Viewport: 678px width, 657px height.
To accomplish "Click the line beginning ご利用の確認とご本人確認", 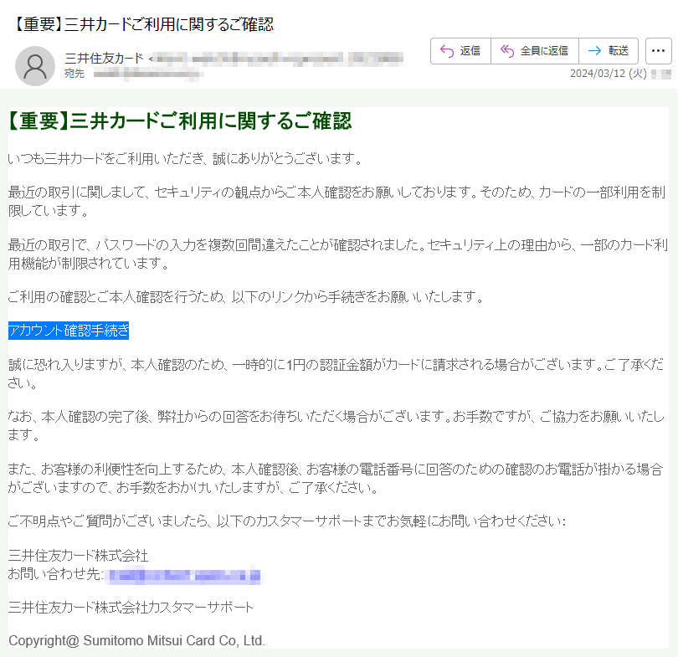I will [246, 296].
